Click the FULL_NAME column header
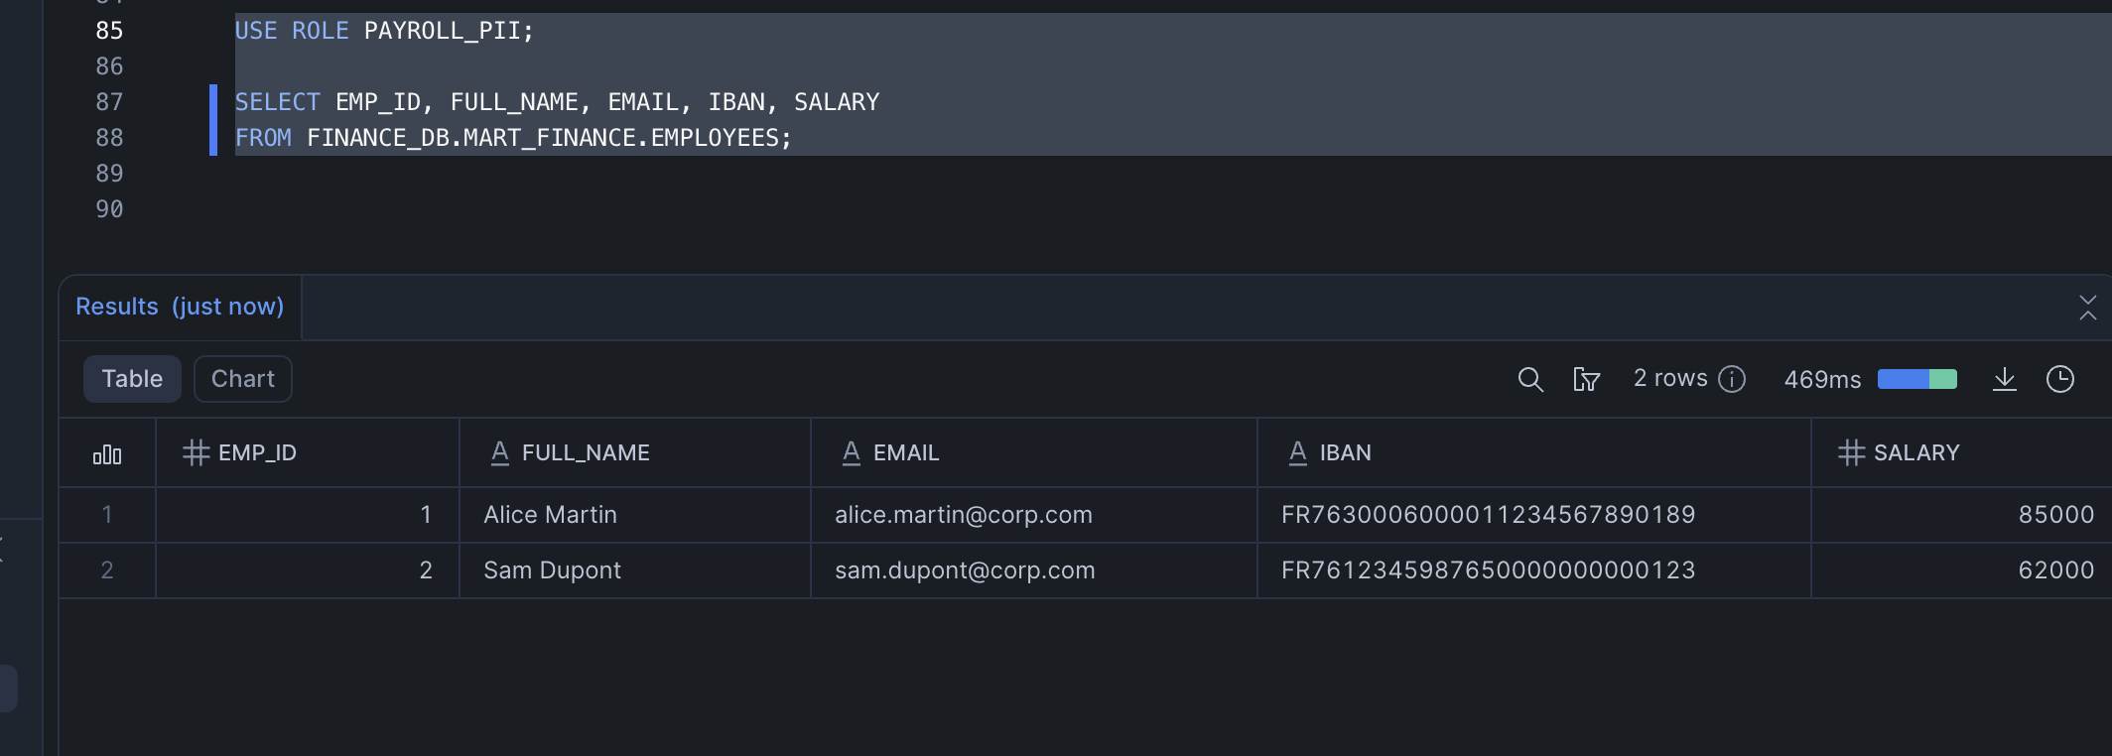Image resolution: width=2112 pixels, height=756 pixels. [585, 453]
